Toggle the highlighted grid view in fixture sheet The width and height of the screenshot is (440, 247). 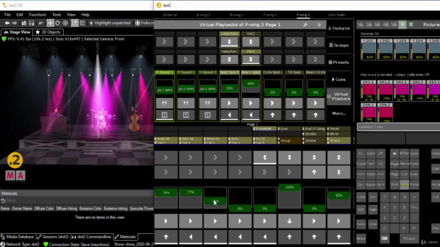pos(402,25)
